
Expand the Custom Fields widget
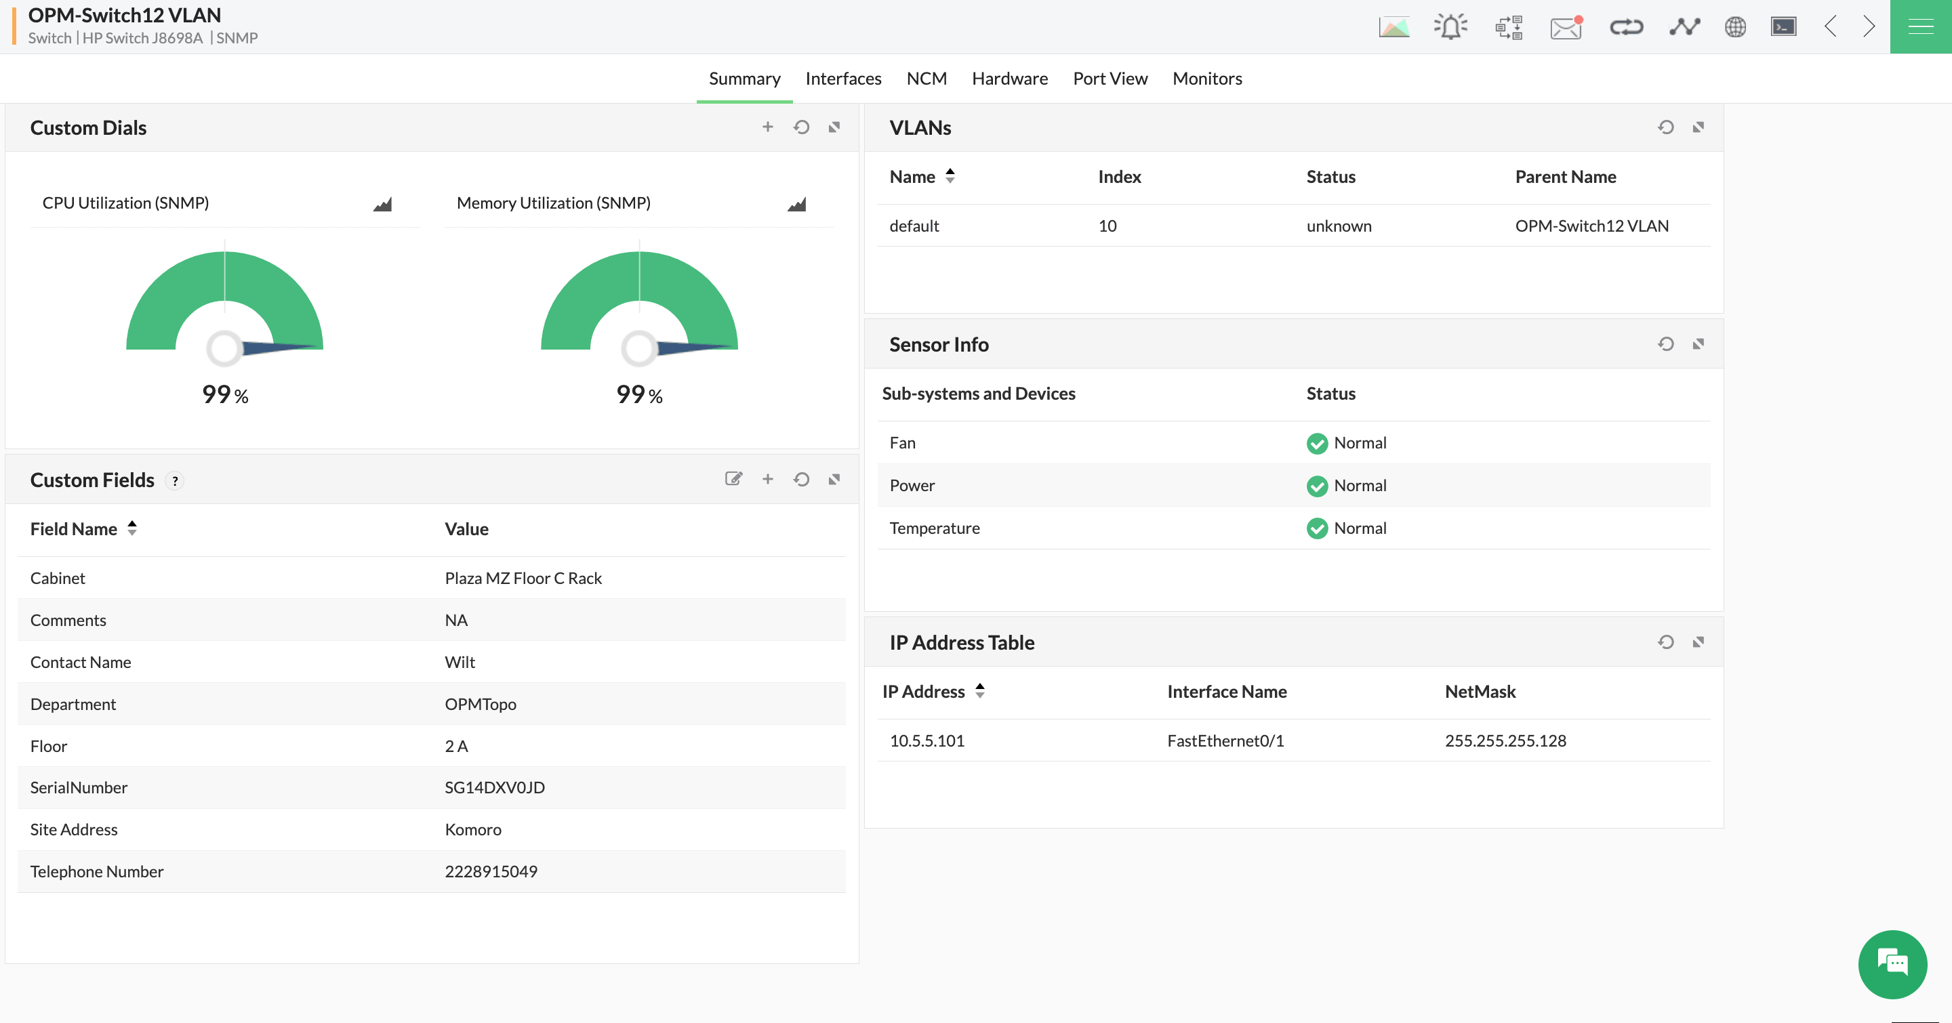coord(834,479)
